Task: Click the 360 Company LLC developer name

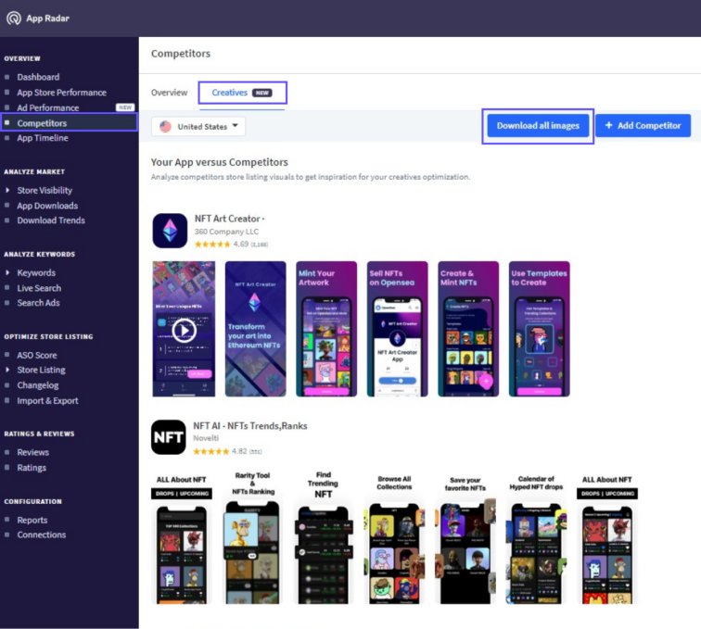Action: [x=226, y=232]
